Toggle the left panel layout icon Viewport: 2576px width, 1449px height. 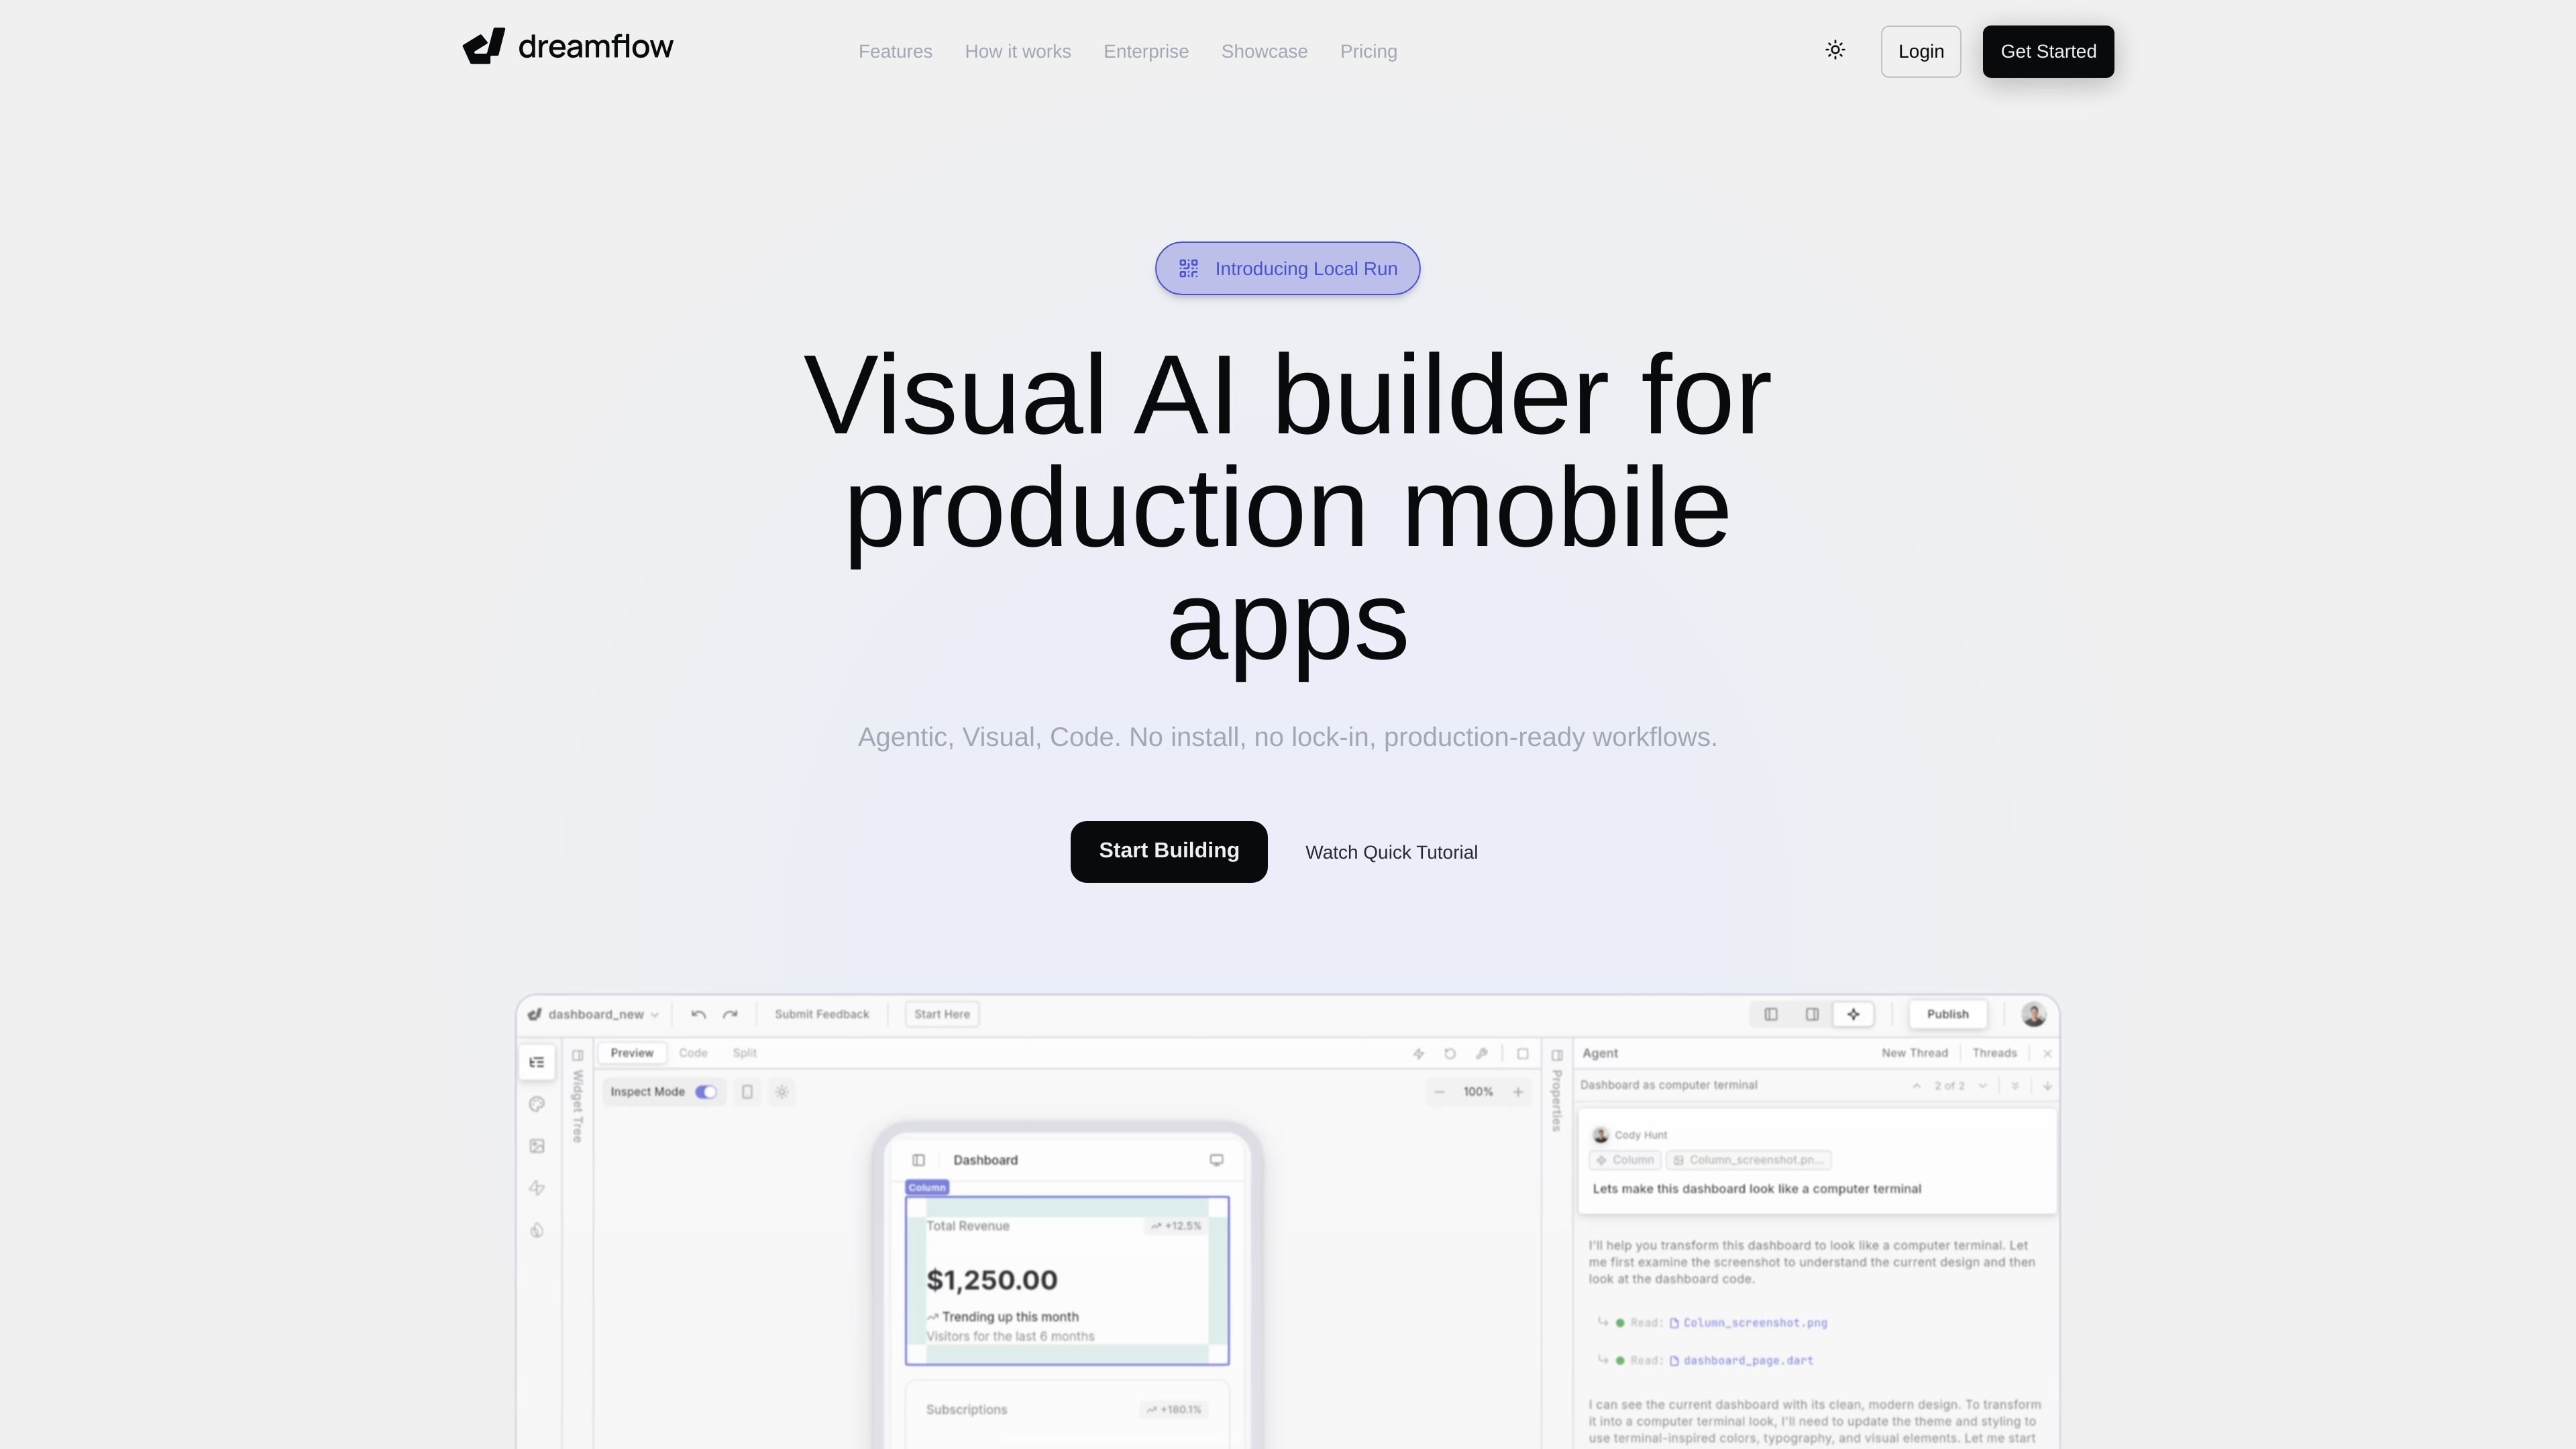point(1771,1014)
